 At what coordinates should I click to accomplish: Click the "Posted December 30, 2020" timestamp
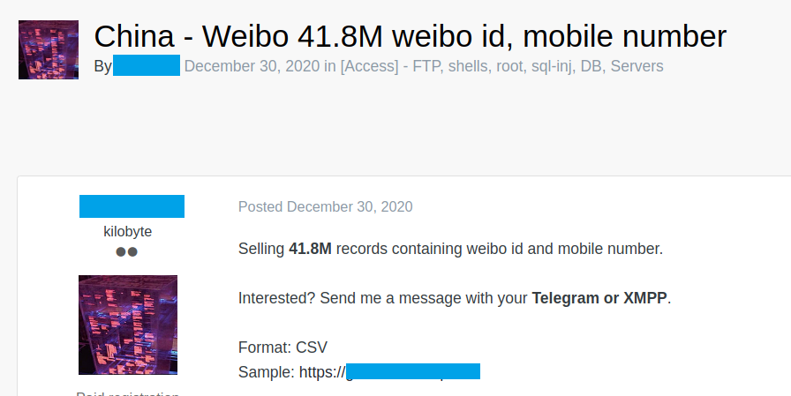(x=325, y=207)
